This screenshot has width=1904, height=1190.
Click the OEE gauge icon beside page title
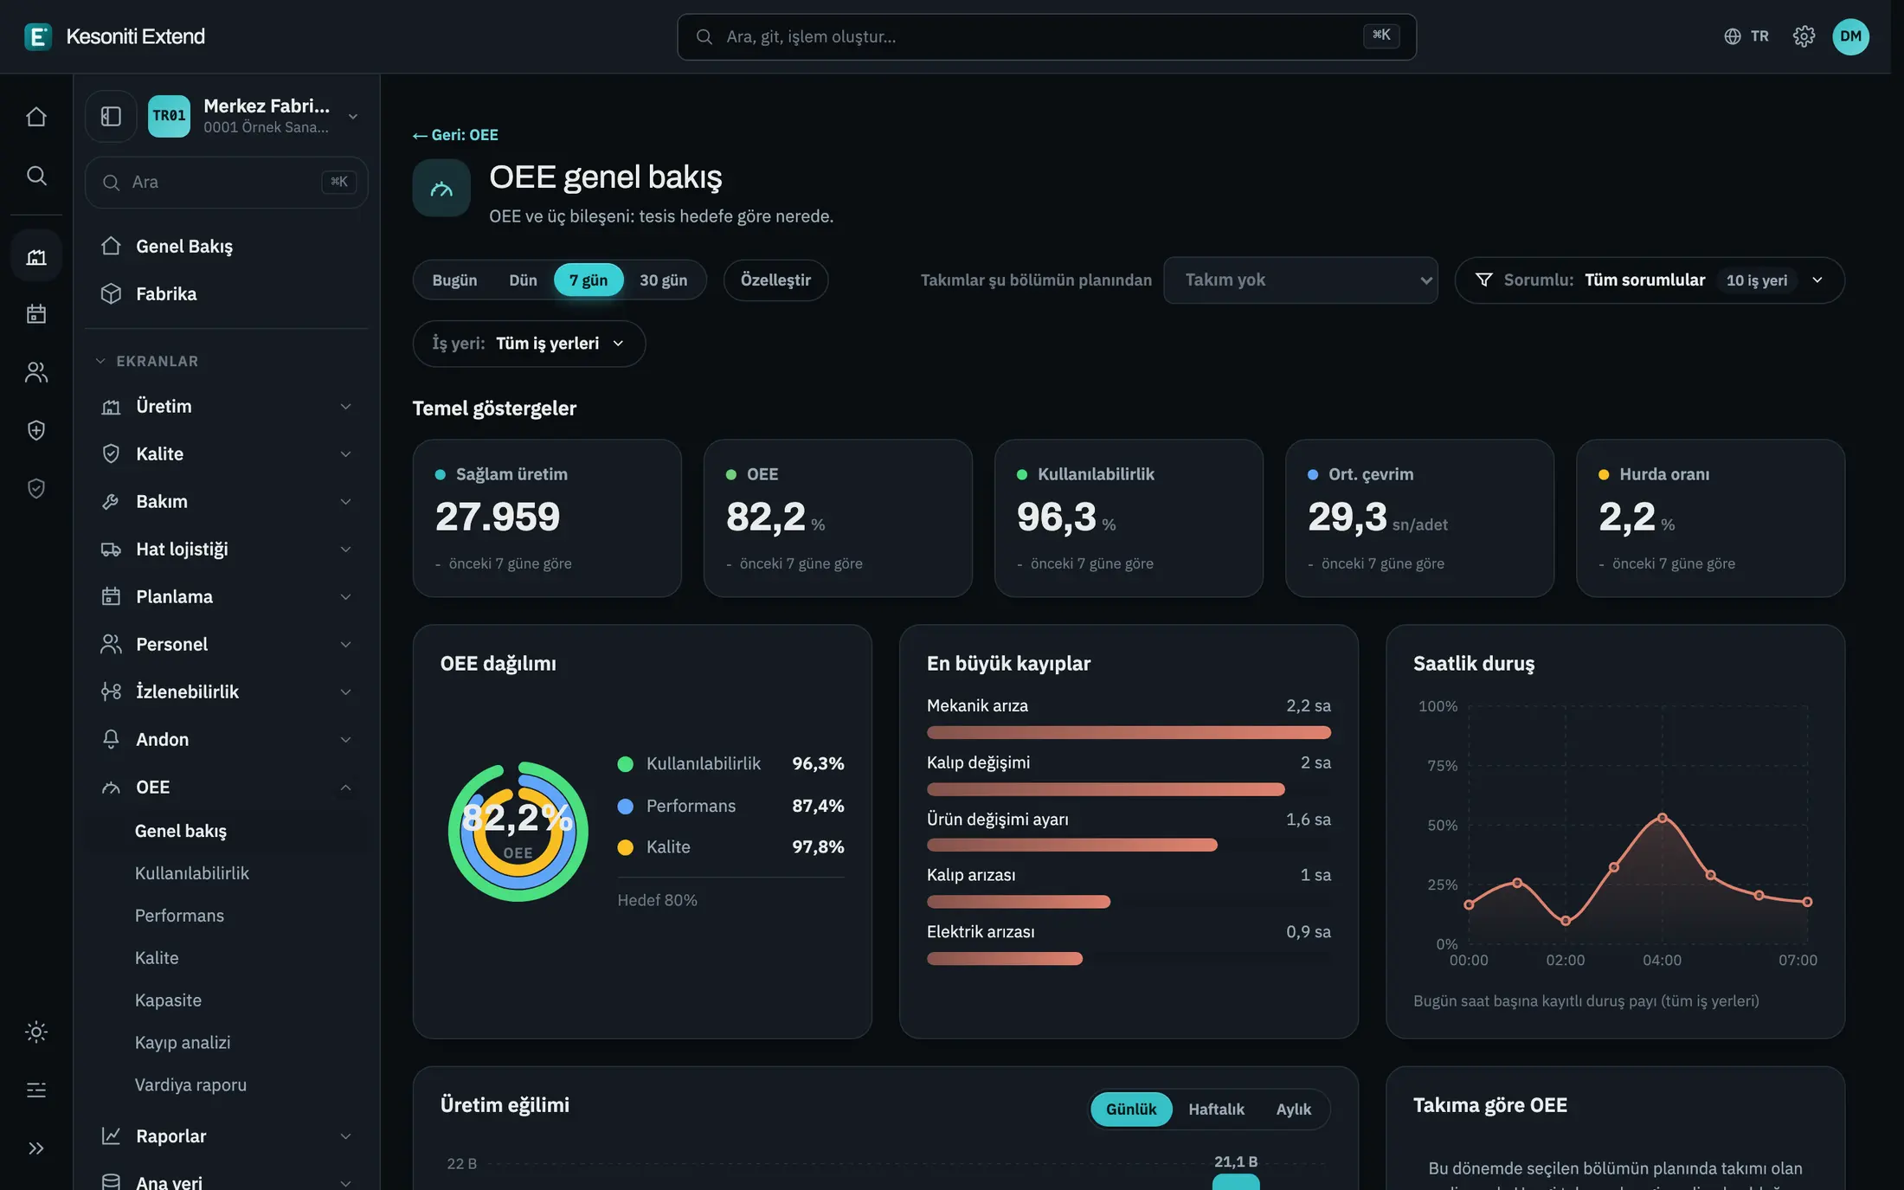(441, 188)
